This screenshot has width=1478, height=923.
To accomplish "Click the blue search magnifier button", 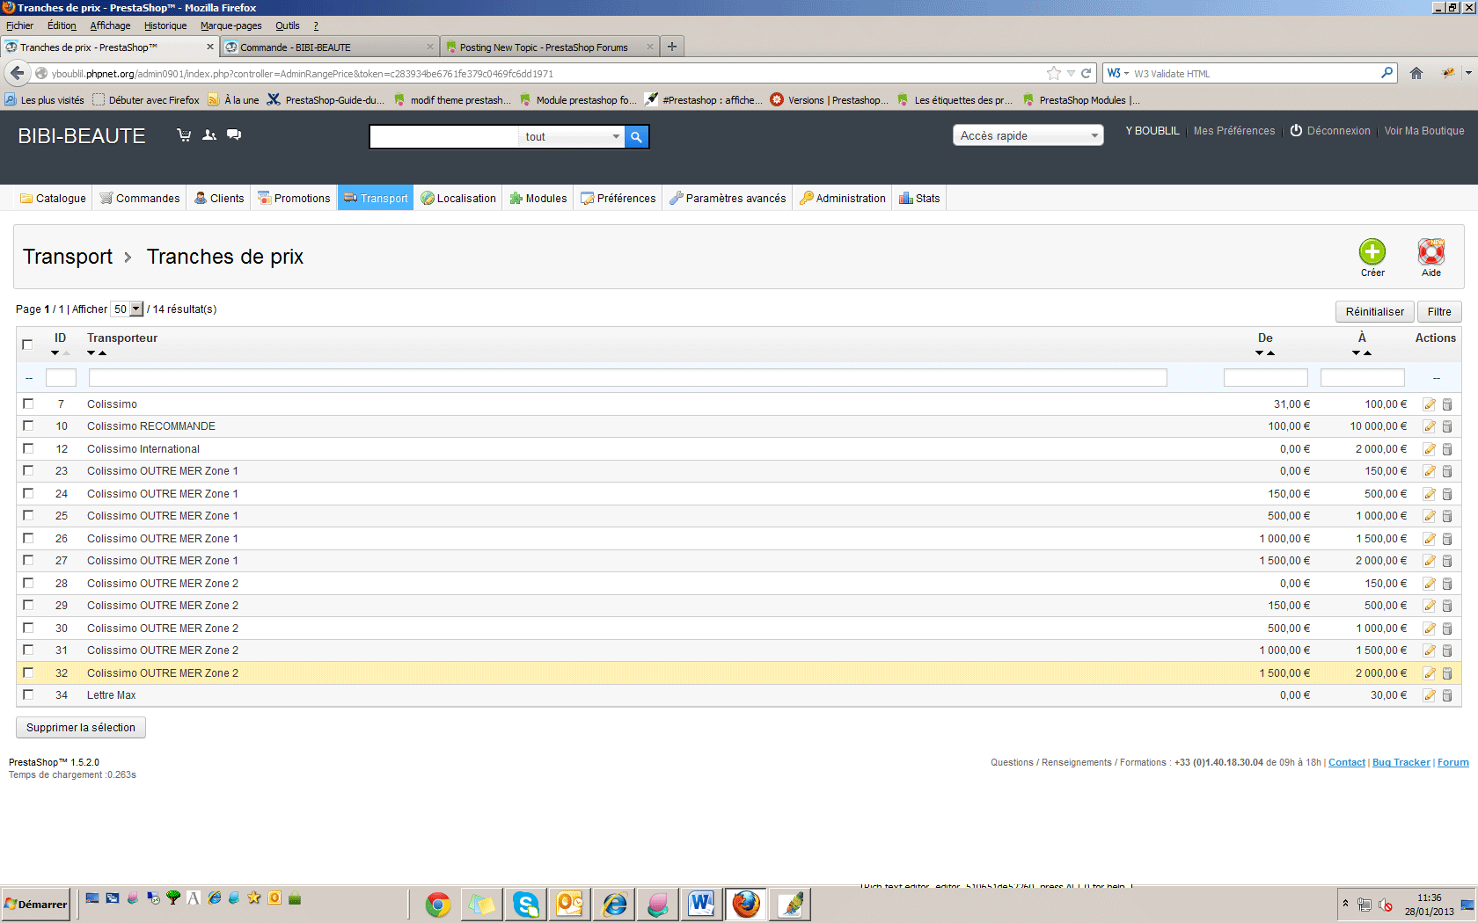I will 637,137.
